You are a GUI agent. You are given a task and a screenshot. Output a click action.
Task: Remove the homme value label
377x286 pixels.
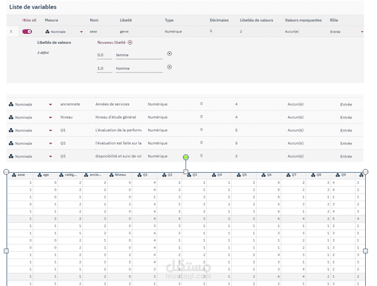point(170,67)
